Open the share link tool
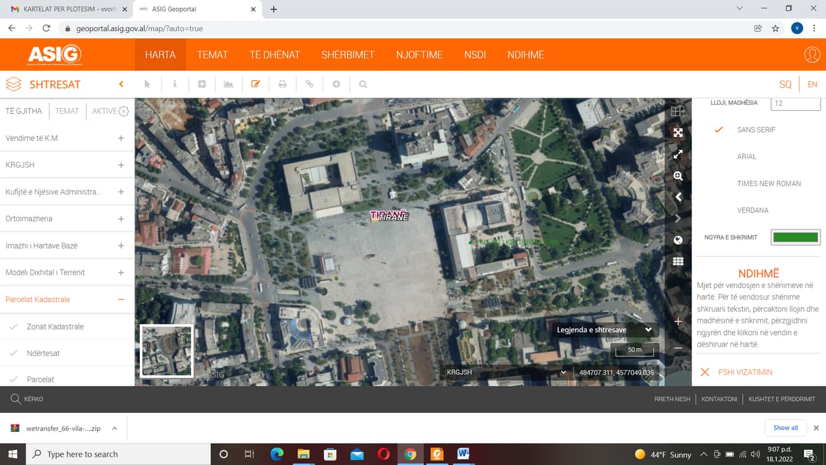The height and width of the screenshot is (465, 826). 309,84
